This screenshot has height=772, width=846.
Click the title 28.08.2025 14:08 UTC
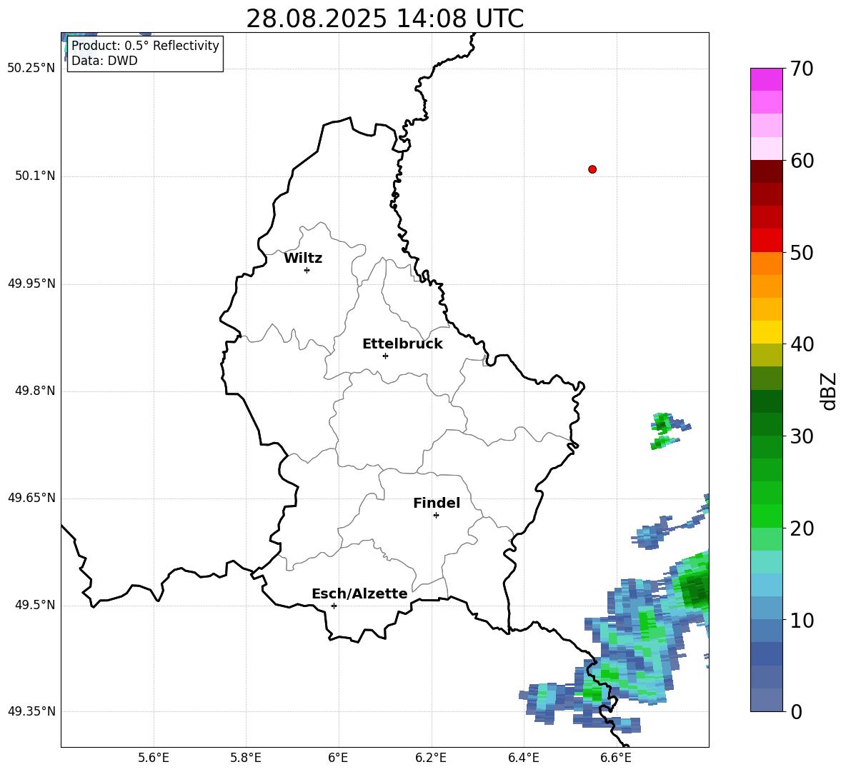[384, 19]
